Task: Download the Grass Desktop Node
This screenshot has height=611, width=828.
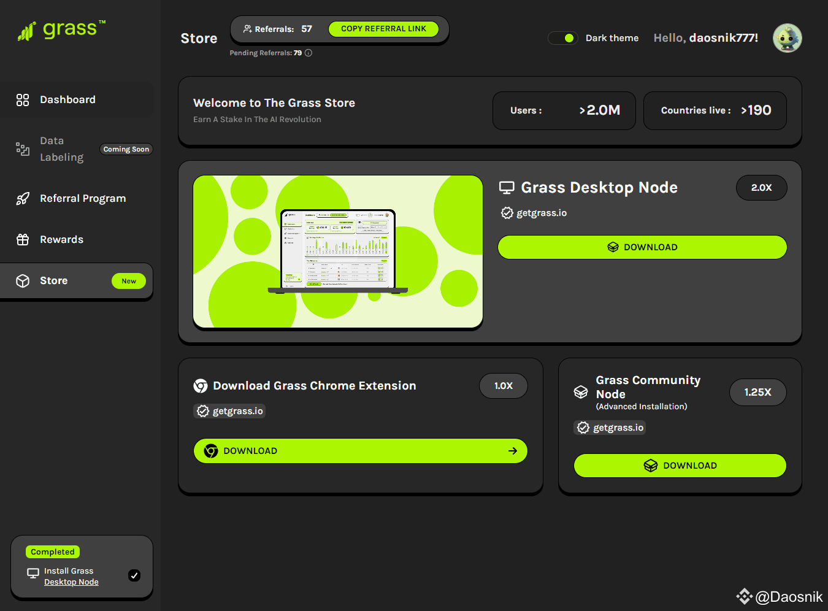Action: (x=642, y=247)
